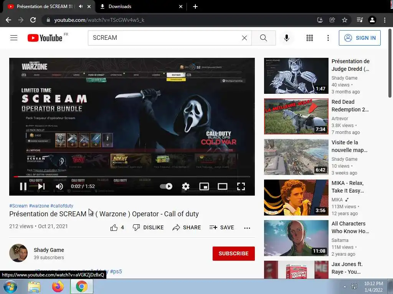Click the #ps5 hashtag in description
This screenshot has width=393, height=294.
tap(116, 271)
